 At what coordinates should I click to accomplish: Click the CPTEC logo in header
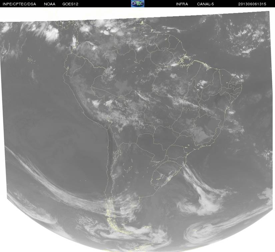click(x=138, y=4)
